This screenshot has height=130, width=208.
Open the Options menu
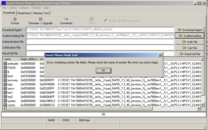click(24, 8)
